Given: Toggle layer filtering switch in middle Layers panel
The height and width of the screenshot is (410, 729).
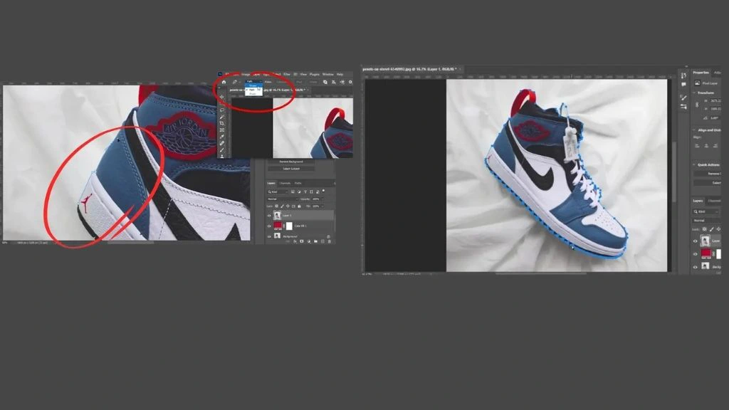Looking at the screenshot, I should pos(324,191).
